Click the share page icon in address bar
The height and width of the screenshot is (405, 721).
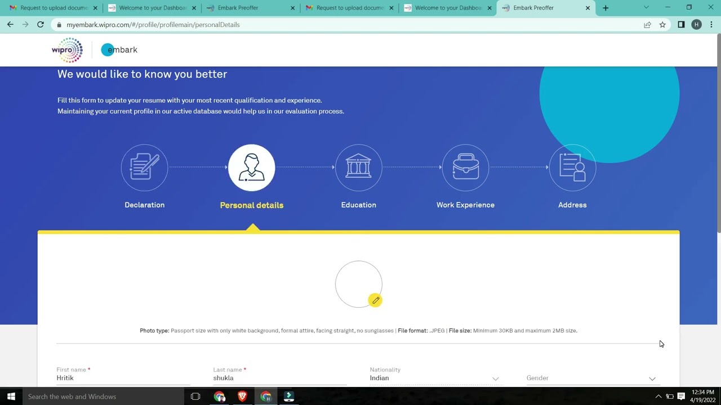pos(647,25)
